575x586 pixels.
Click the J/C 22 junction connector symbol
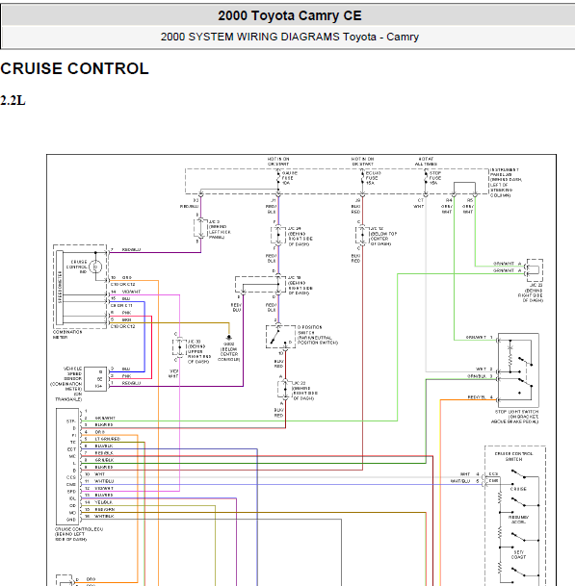(x=285, y=389)
